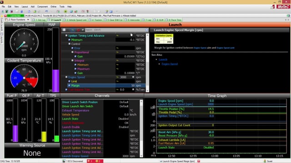Toggle the checkbox on the Engine Speed row

(133, 77)
